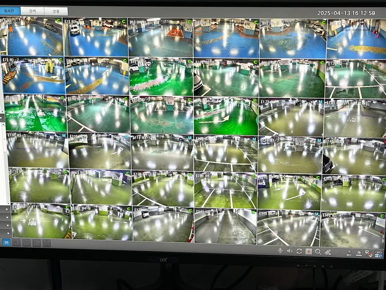Select the highlighted camera feed [7] B1-7
Viewport: 386px width, 290px height.
(34, 75)
